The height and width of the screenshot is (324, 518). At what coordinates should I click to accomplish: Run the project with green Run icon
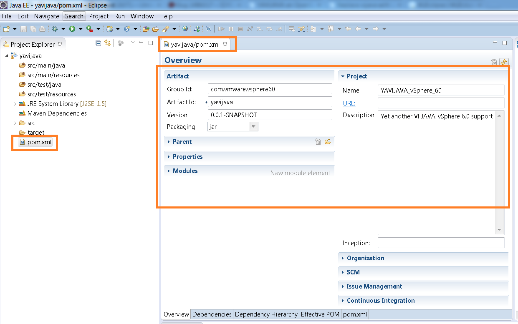[x=72, y=29]
